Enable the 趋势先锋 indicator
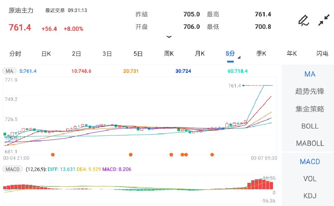Screen dimensions: 334x206 tap(310, 91)
